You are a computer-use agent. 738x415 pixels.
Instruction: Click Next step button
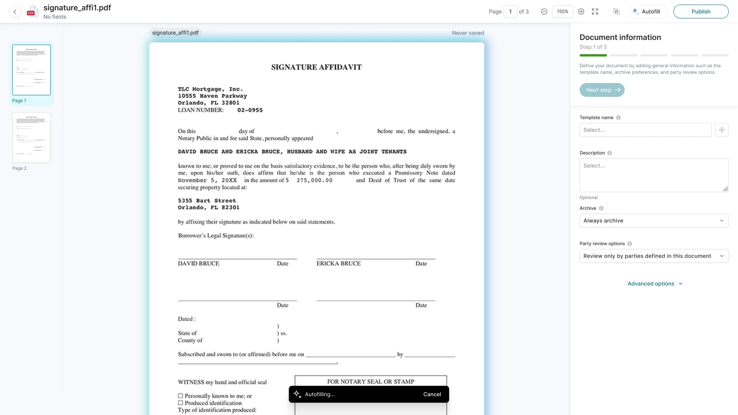click(x=602, y=90)
